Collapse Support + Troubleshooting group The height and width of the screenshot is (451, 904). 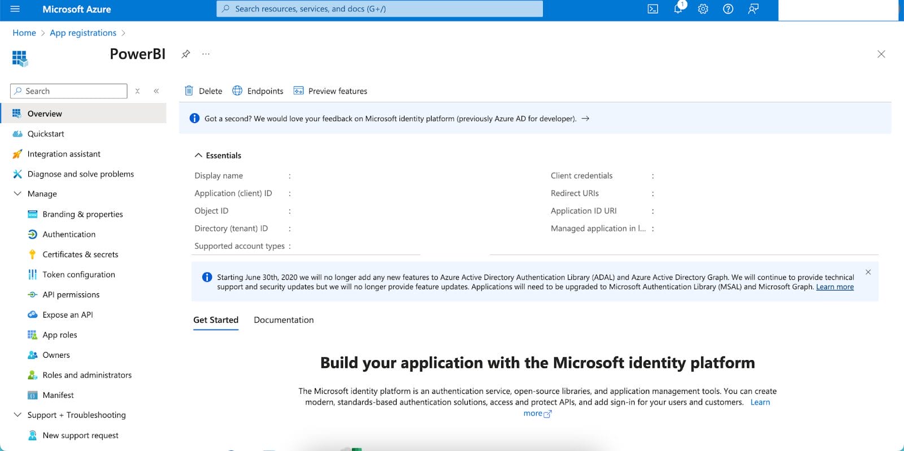[18, 415]
